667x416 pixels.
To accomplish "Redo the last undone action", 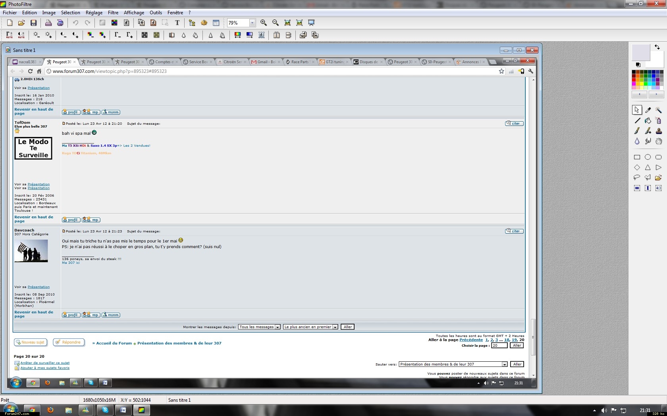I will 87,23.
